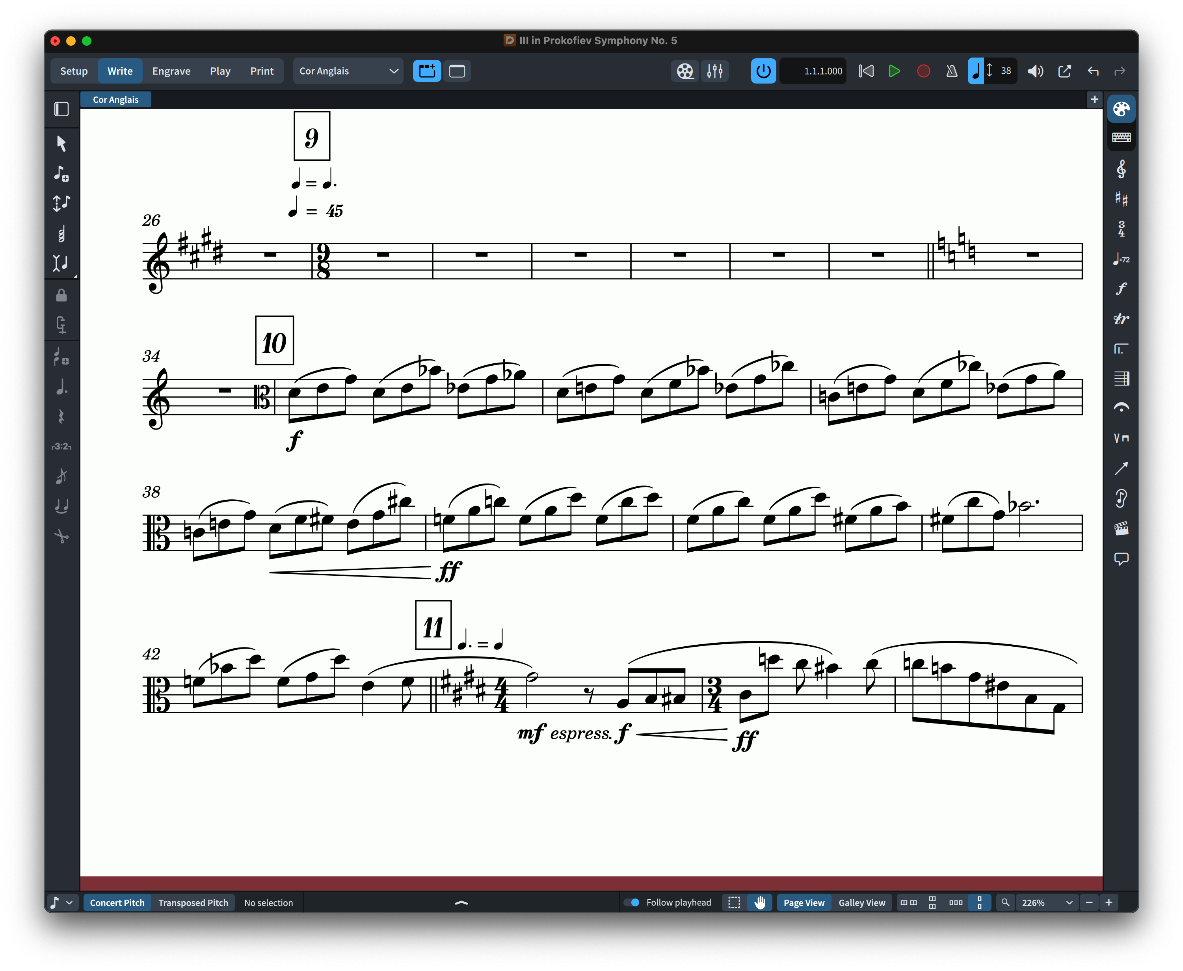Image resolution: width=1183 pixels, height=971 pixels.
Task: Switch to Page View
Action: coord(803,902)
